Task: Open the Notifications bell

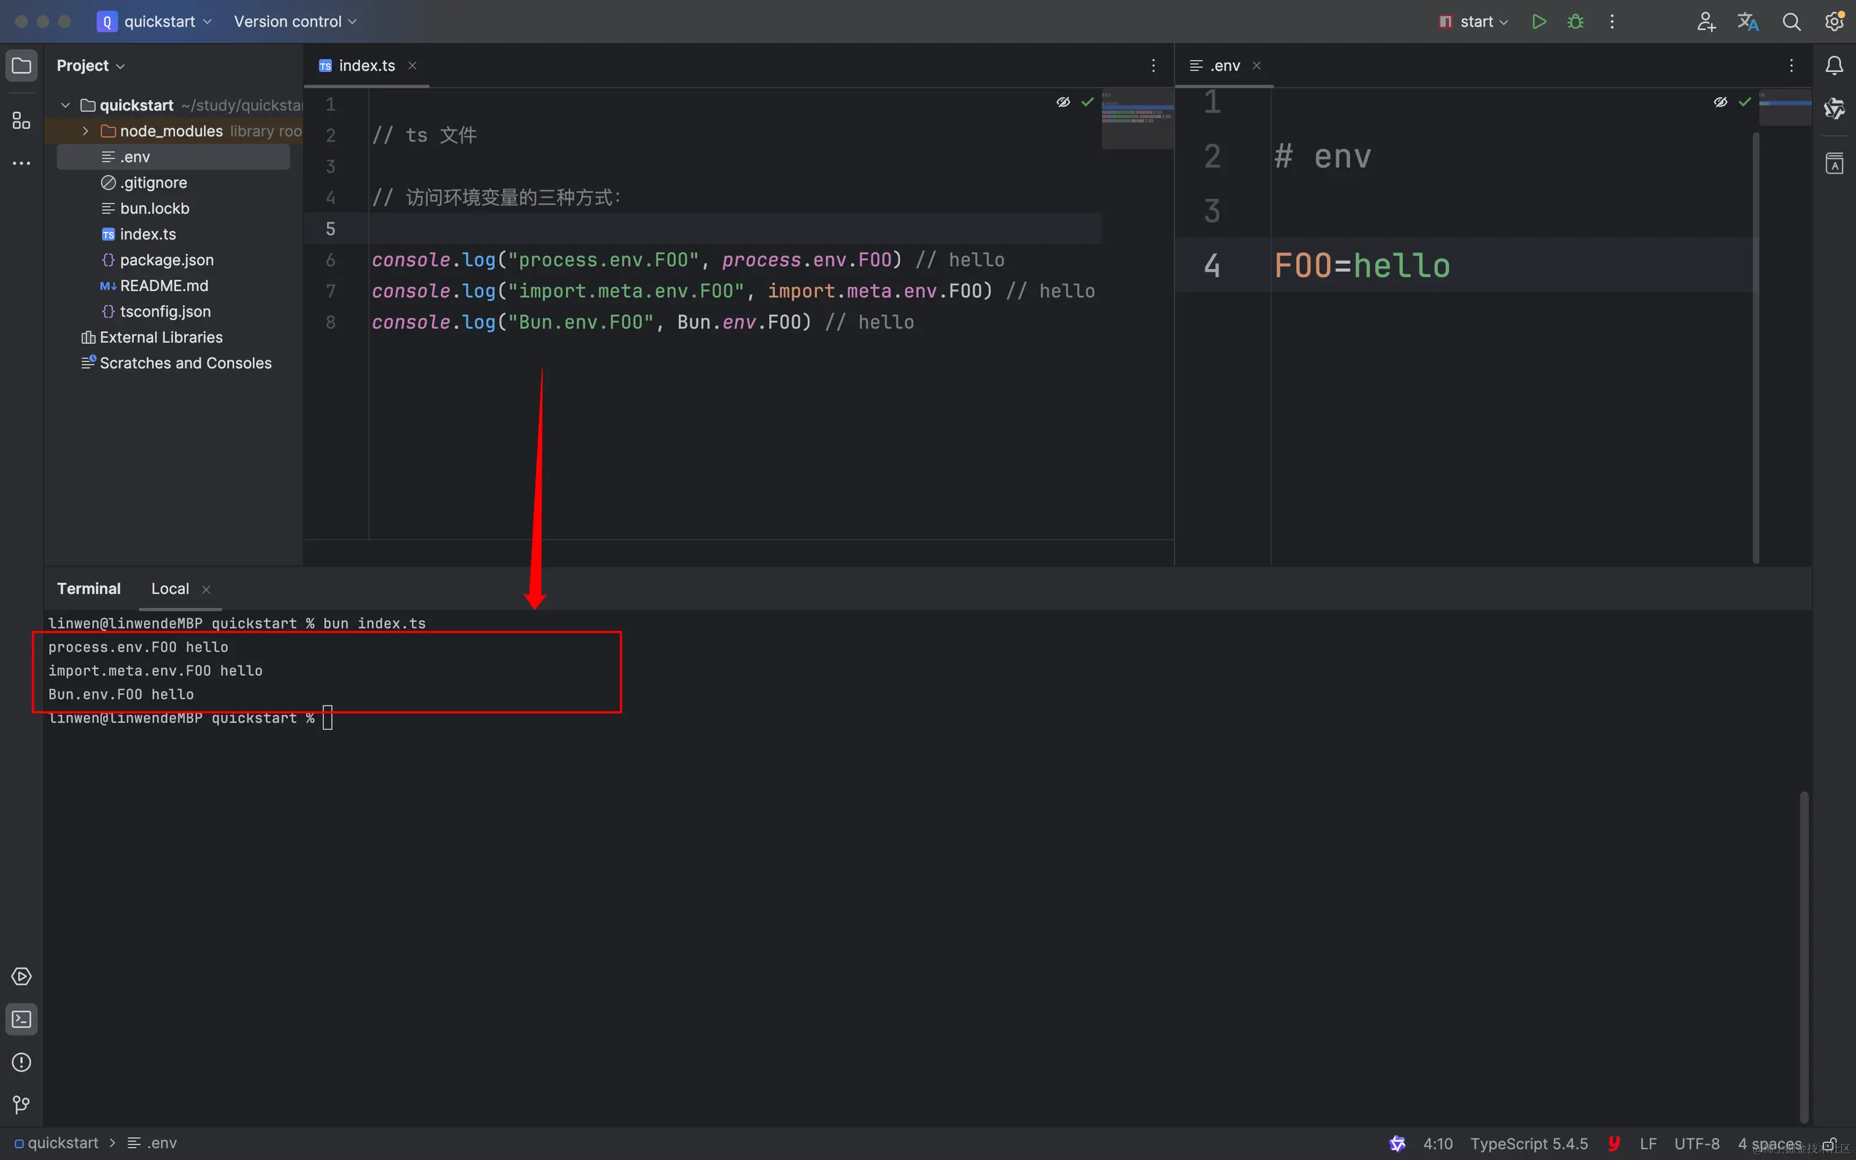Action: pyautogui.click(x=1834, y=66)
